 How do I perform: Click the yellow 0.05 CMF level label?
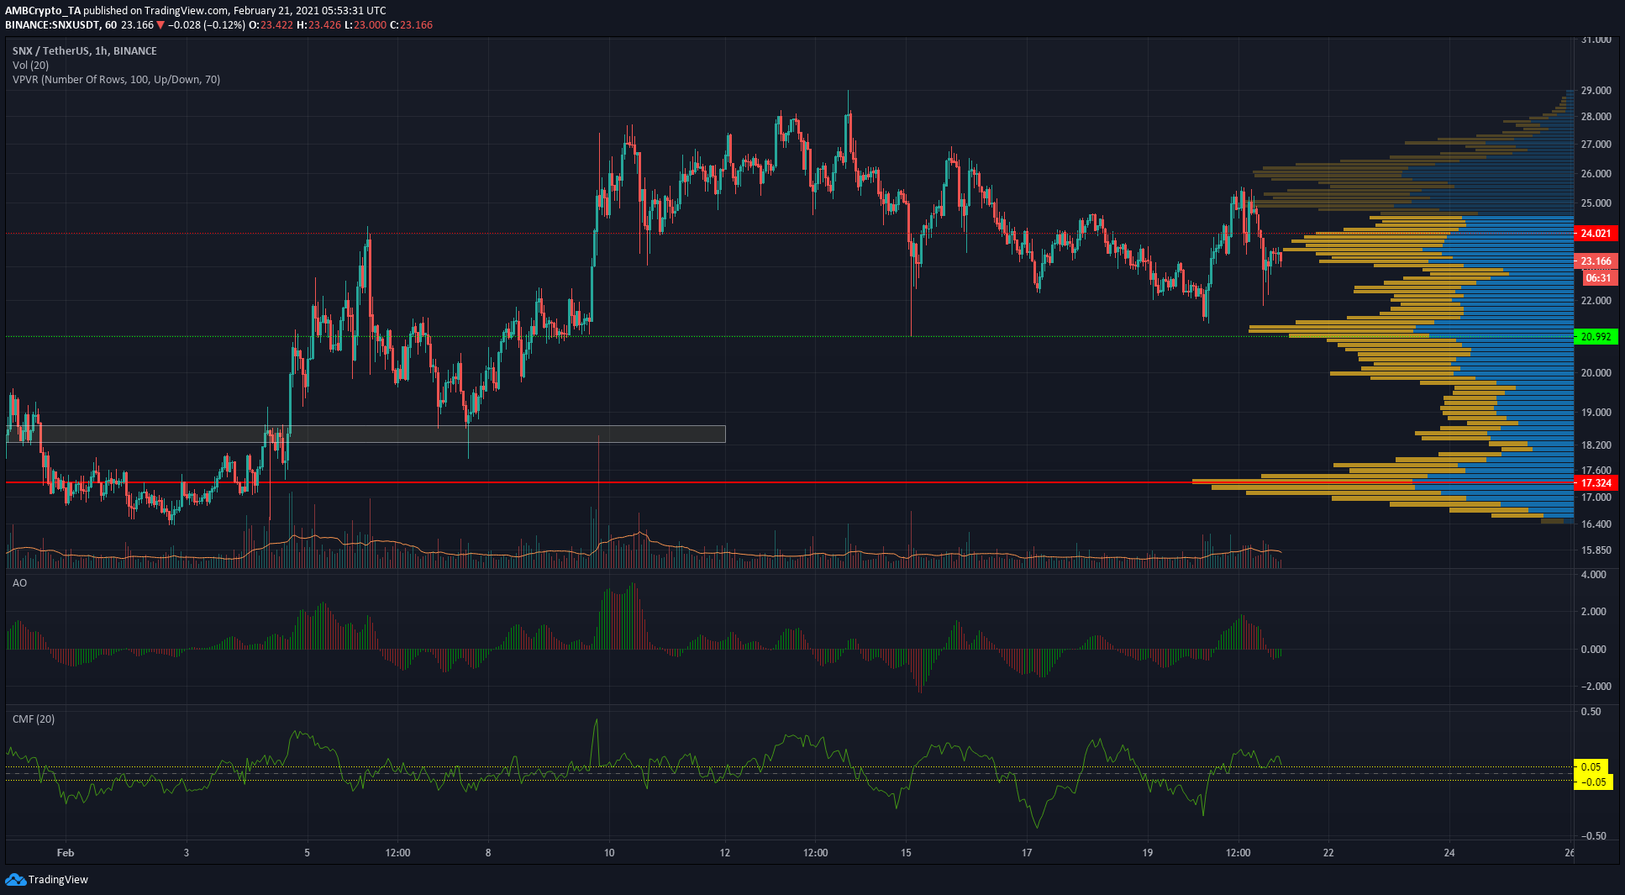tap(1591, 766)
